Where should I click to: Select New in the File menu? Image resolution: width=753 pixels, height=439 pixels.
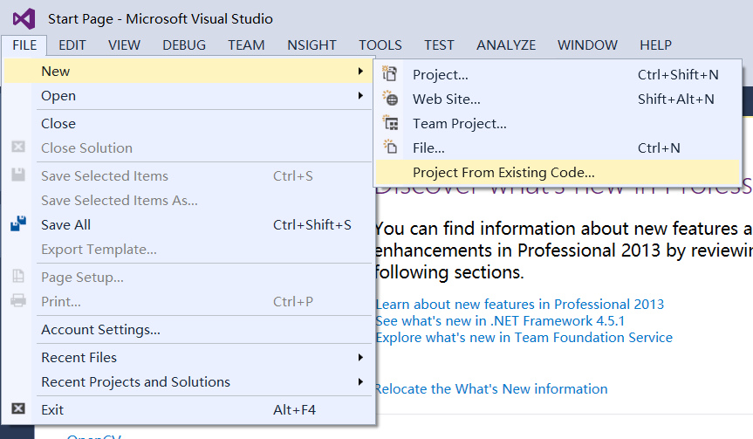[189, 71]
